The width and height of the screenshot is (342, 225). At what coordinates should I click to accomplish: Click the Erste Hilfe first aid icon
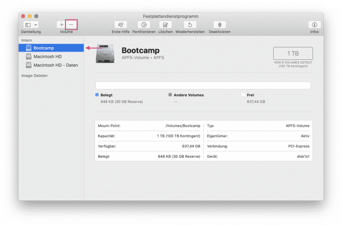pyautogui.click(x=120, y=25)
